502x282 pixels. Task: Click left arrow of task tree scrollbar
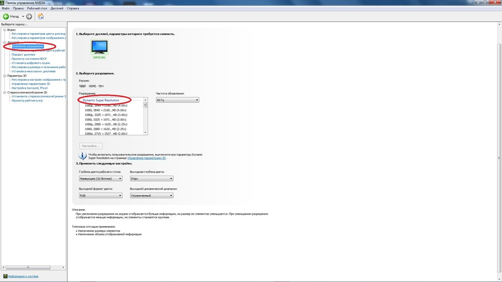pyautogui.click(x=3, y=267)
